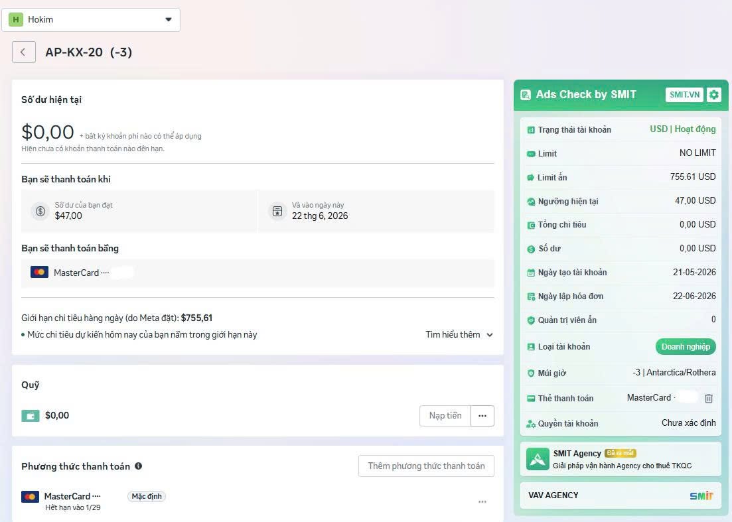This screenshot has height=522, width=732.
Task: Click the Tổng chi tiêu icon
Action: 531,226
